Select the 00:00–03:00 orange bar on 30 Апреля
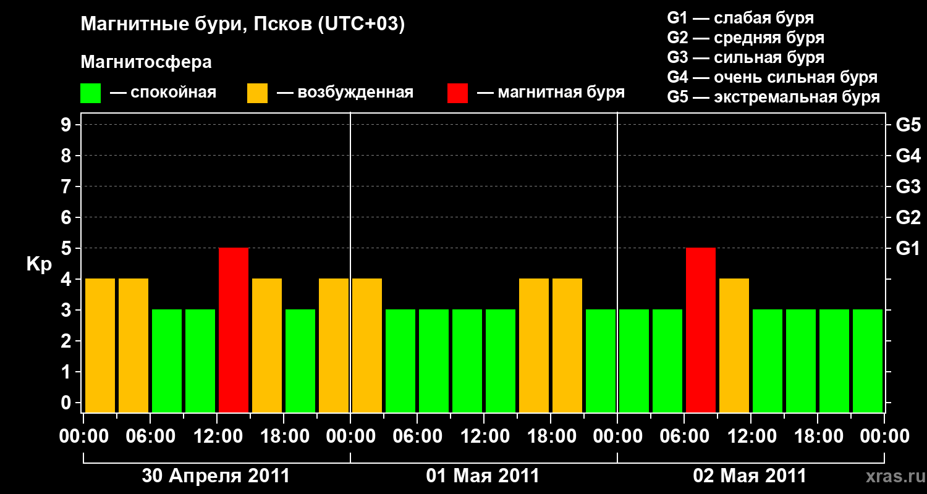The height and width of the screenshot is (494, 927). click(x=100, y=345)
